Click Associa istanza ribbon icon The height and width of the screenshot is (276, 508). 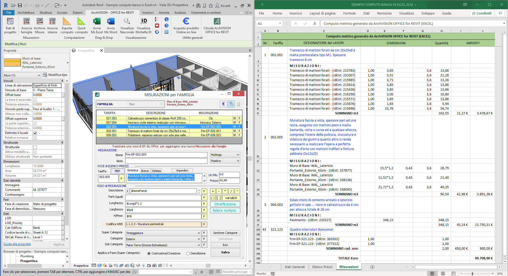click(52, 26)
